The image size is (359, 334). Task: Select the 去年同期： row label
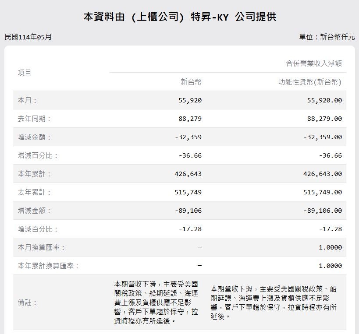34,119
